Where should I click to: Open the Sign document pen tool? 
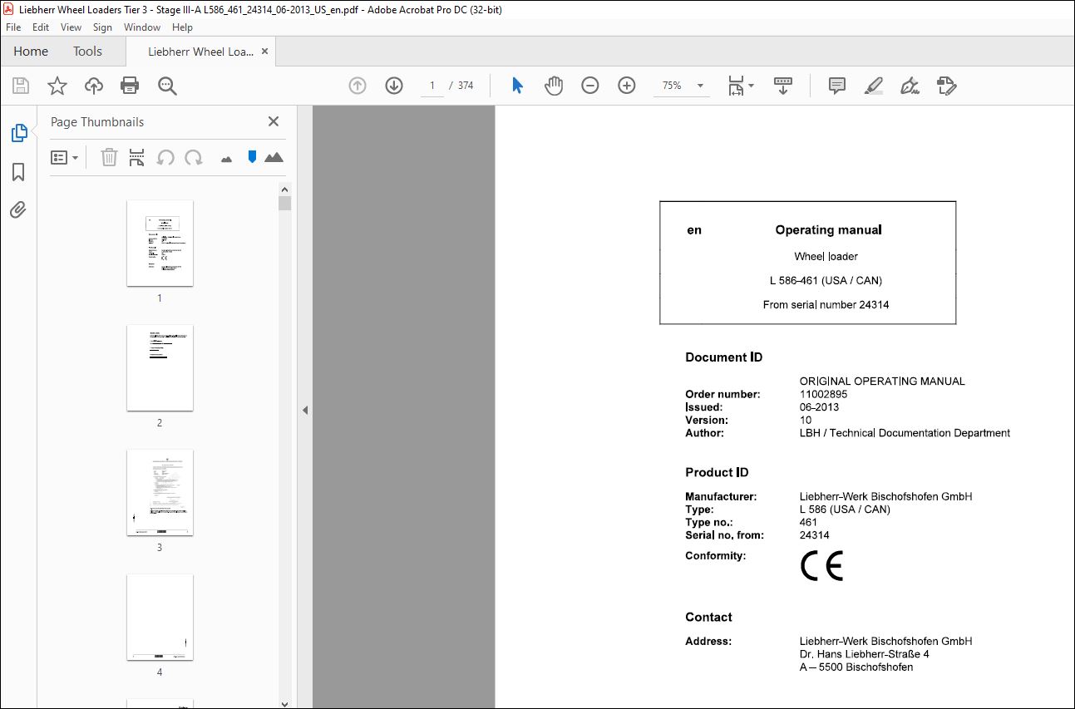click(x=910, y=86)
